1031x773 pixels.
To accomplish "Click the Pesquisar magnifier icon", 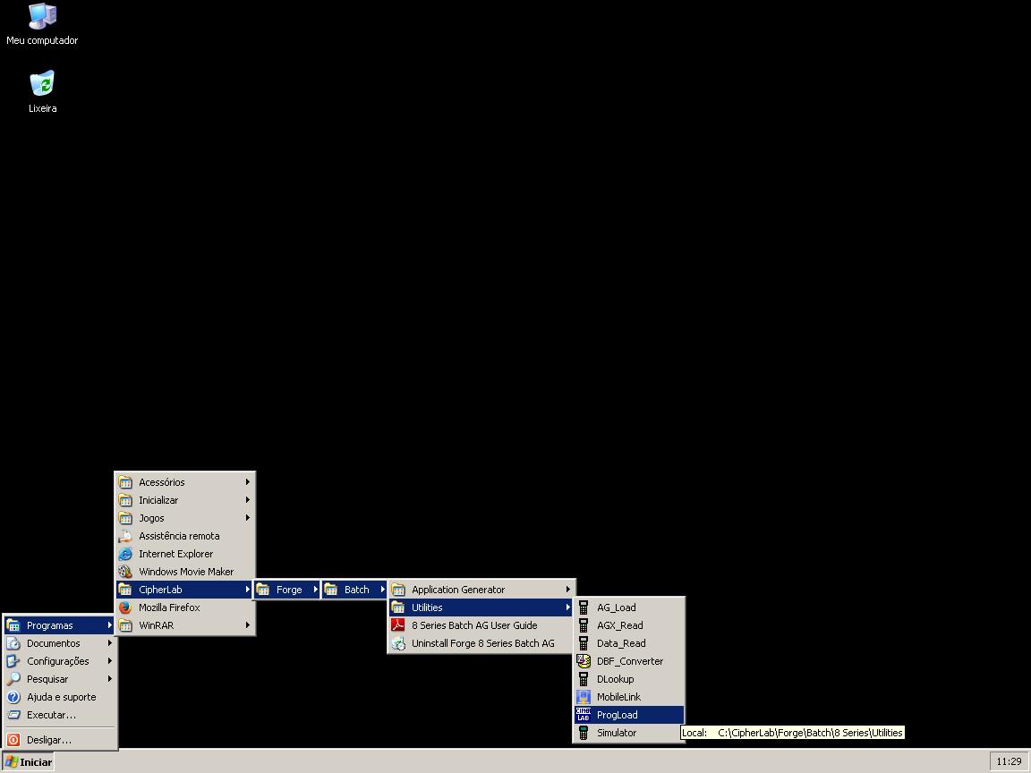I will pos(13,679).
